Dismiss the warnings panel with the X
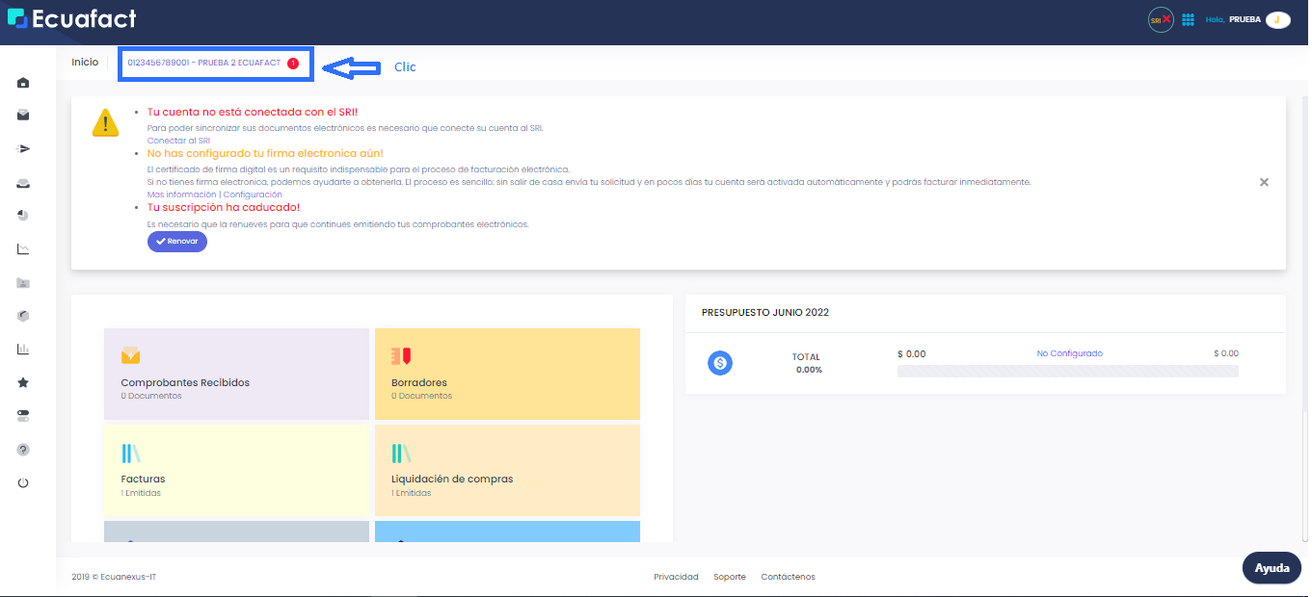The width and height of the screenshot is (1312, 597). tap(1264, 181)
